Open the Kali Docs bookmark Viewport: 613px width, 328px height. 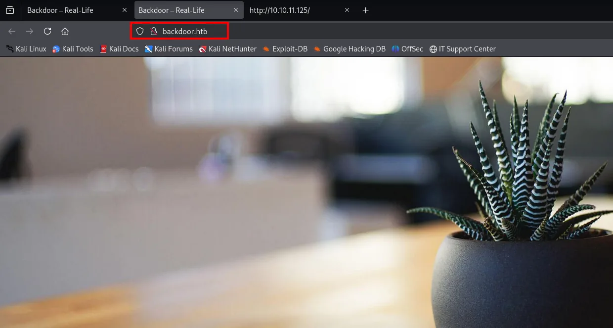(x=119, y=48)
